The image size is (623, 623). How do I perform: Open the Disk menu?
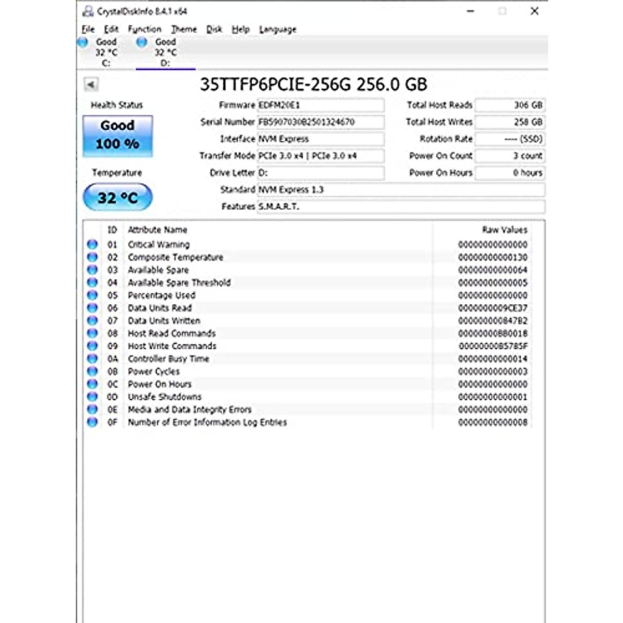tap(214, 29)
